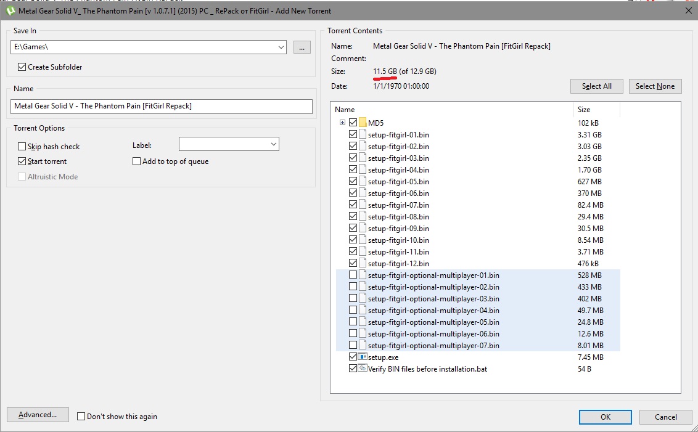Click the 54 B size cell
The image size is (698, 432).
(x=584, y=369)
